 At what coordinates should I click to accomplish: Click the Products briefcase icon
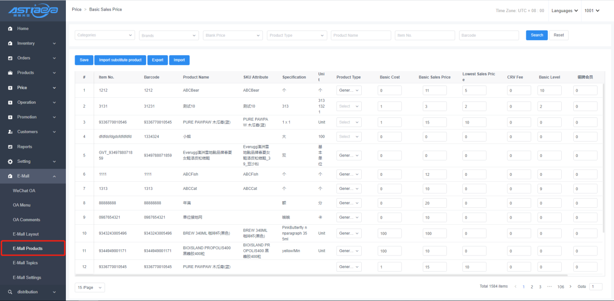point(10,73)
